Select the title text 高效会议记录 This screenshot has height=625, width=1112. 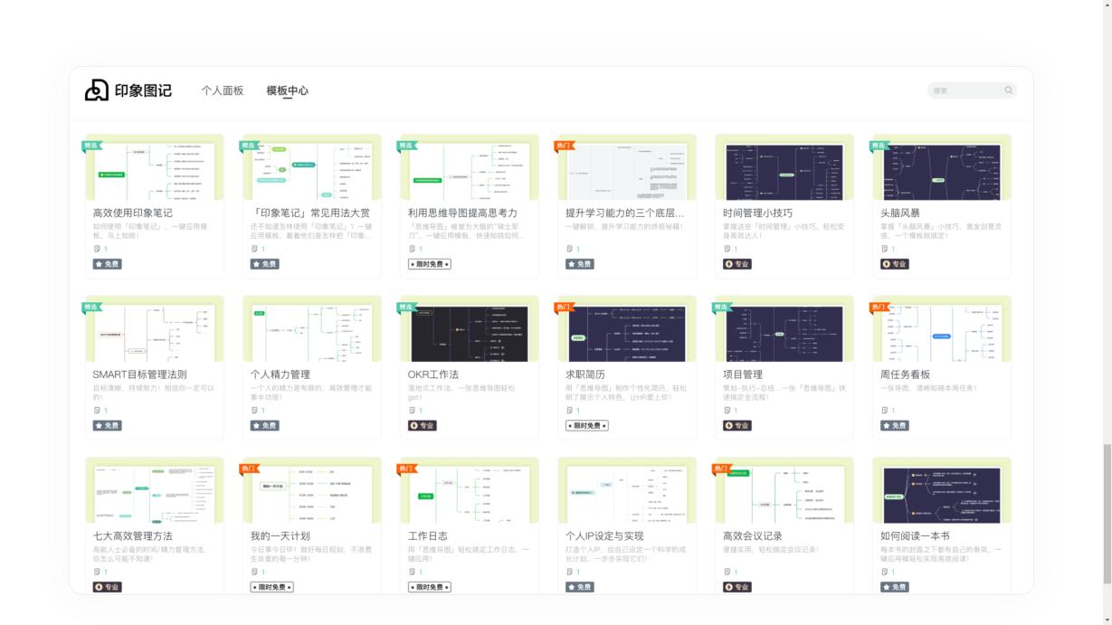753,536
